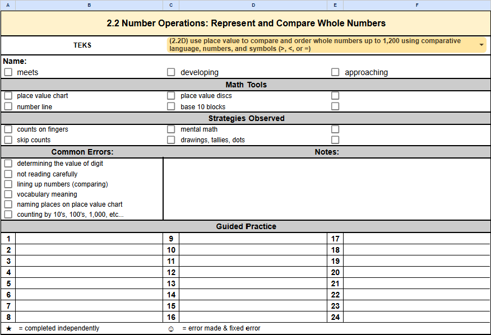Click the 'Common Errors:' header
Viewport: 491px width, 335px height.
tap(82, 152)
